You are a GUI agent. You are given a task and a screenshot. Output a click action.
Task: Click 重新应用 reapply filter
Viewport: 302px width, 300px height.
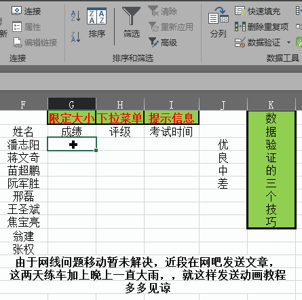coord(171,26)
